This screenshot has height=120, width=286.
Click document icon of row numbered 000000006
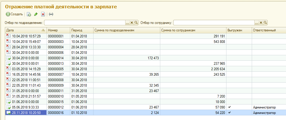point(8,52)
